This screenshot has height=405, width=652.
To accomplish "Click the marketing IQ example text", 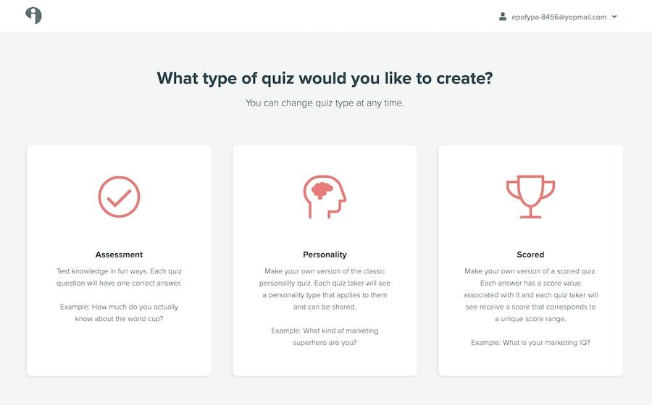I will coord(530,342).
